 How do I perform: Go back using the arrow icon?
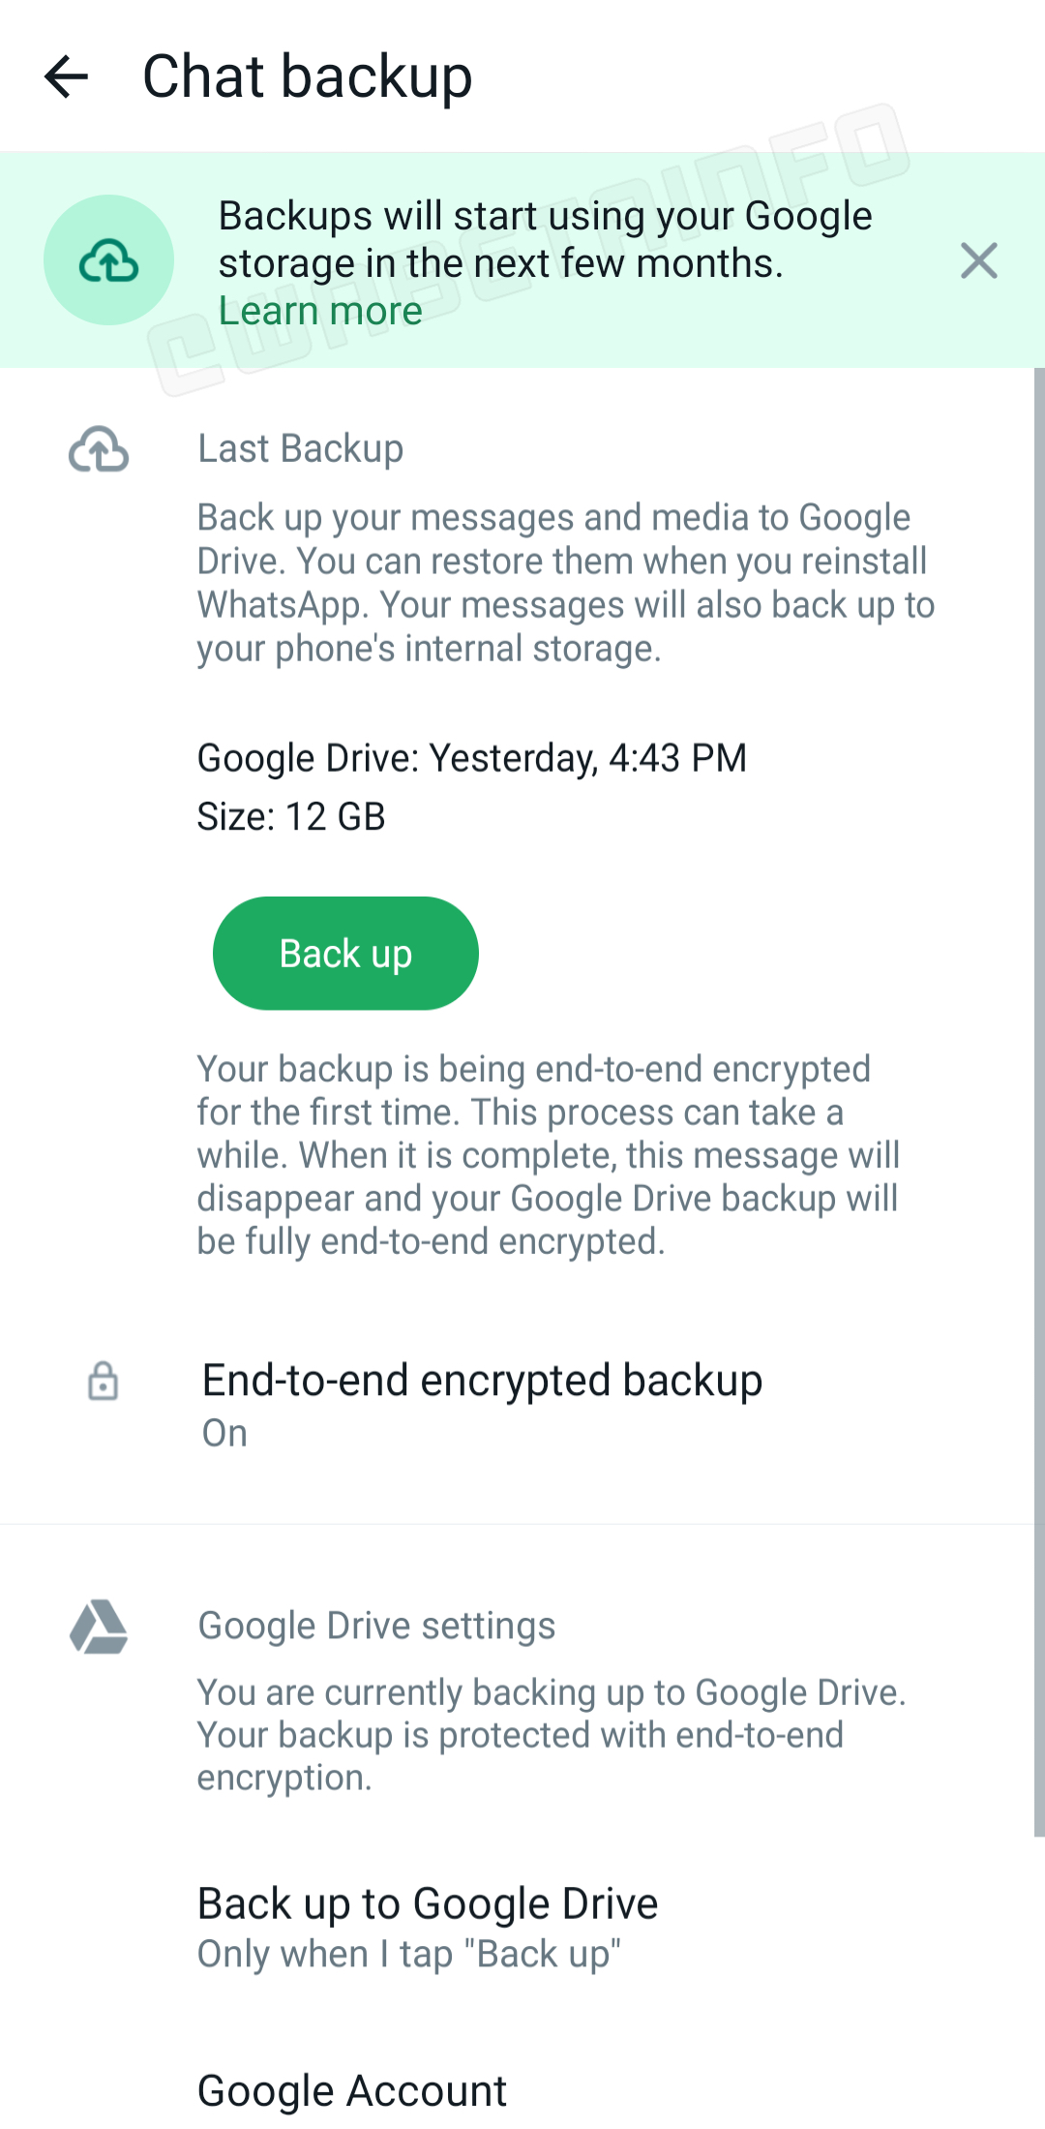pyautogui.click(x=67, y=76)
